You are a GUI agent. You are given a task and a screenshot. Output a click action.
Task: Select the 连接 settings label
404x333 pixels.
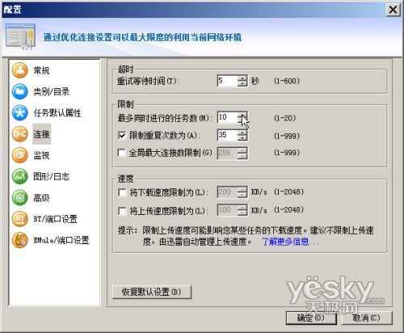point(41,134)
